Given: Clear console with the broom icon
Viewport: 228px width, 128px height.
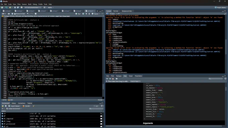Looking at the screenshot, I should [x=225, y=14].
